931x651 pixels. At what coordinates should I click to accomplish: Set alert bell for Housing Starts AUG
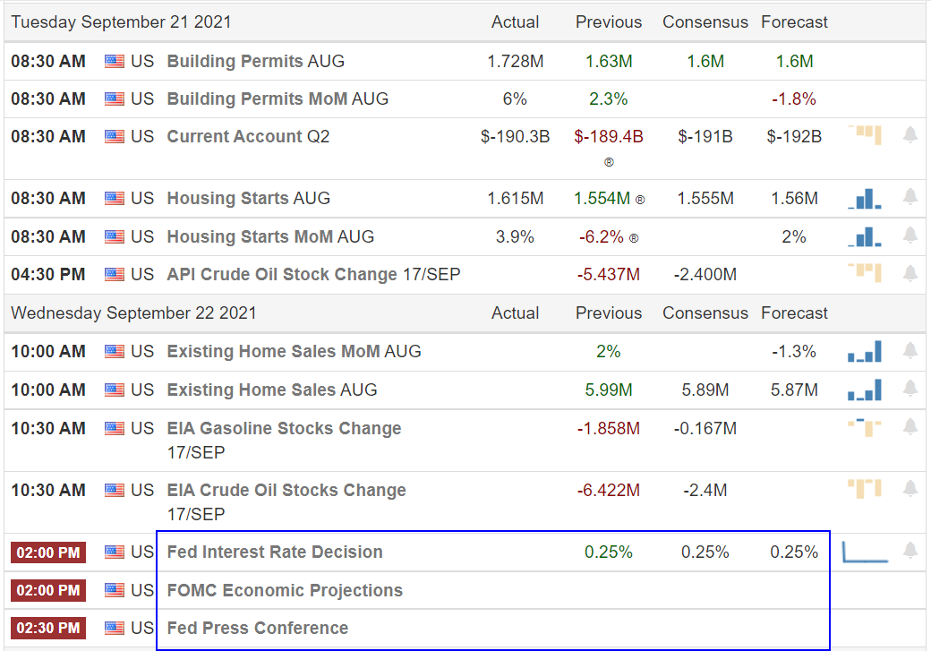pyautogui.click(x=910, y=197)
